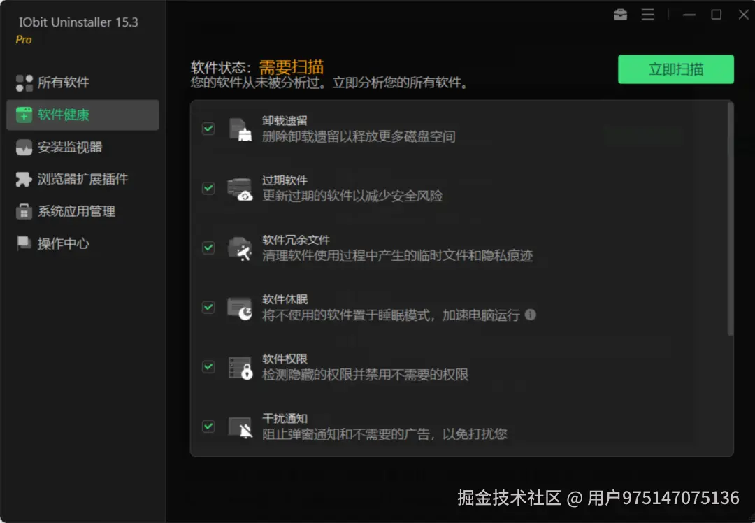Viewport: 755px width, 523px height.
Task: Click the 浏览器扩展插件 puzzle piece icon
Action: pos(24,179)
